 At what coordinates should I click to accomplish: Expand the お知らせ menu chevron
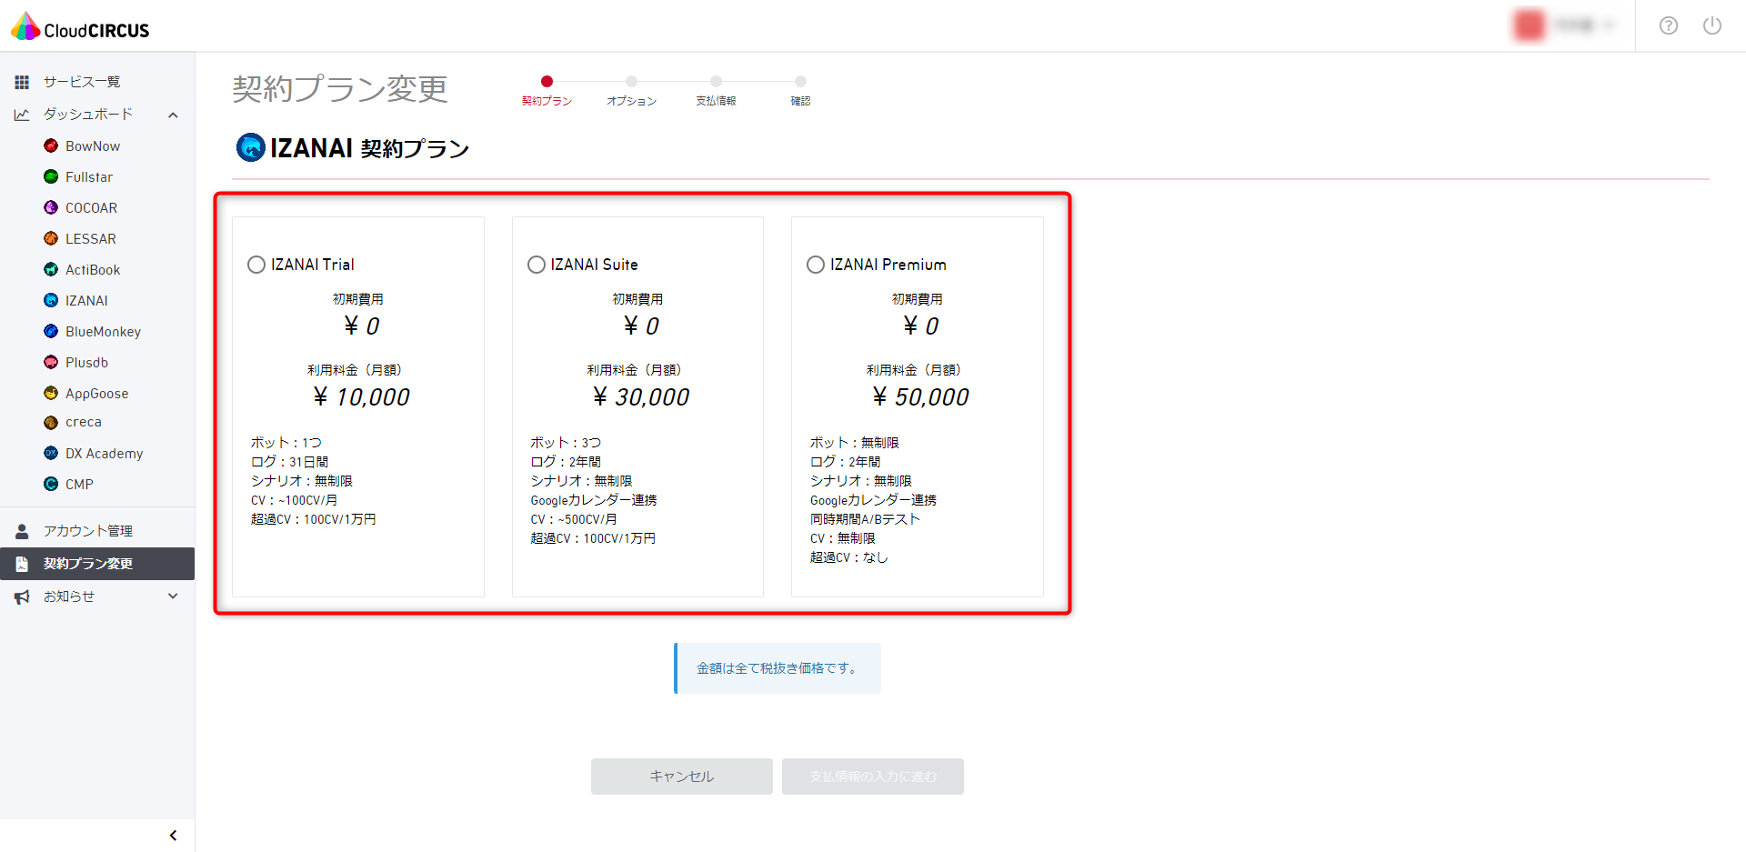tap(173, 596)
